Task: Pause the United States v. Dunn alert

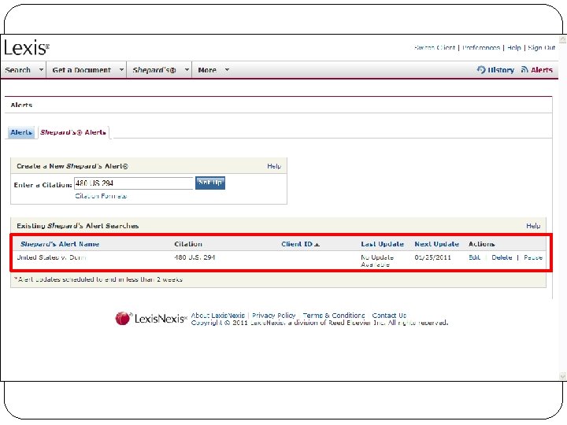Action: tap(533, 257)
